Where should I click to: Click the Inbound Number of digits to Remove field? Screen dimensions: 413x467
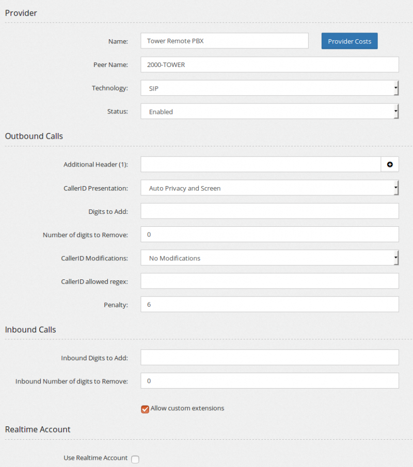click(269, 381)
